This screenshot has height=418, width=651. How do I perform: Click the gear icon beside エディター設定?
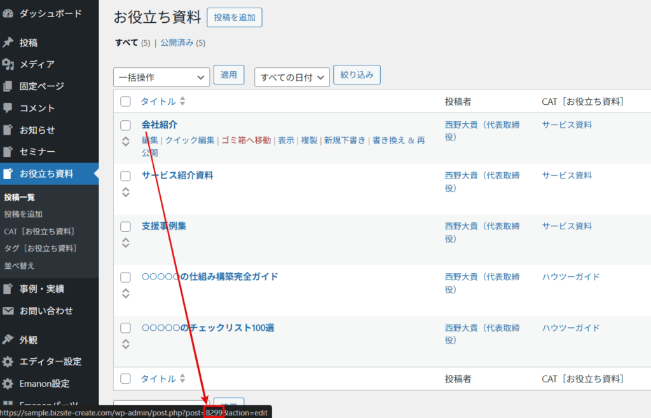pyautogui.click(x=8, y=361)
